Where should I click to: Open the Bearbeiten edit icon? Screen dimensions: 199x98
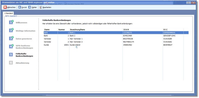[41, 7]
